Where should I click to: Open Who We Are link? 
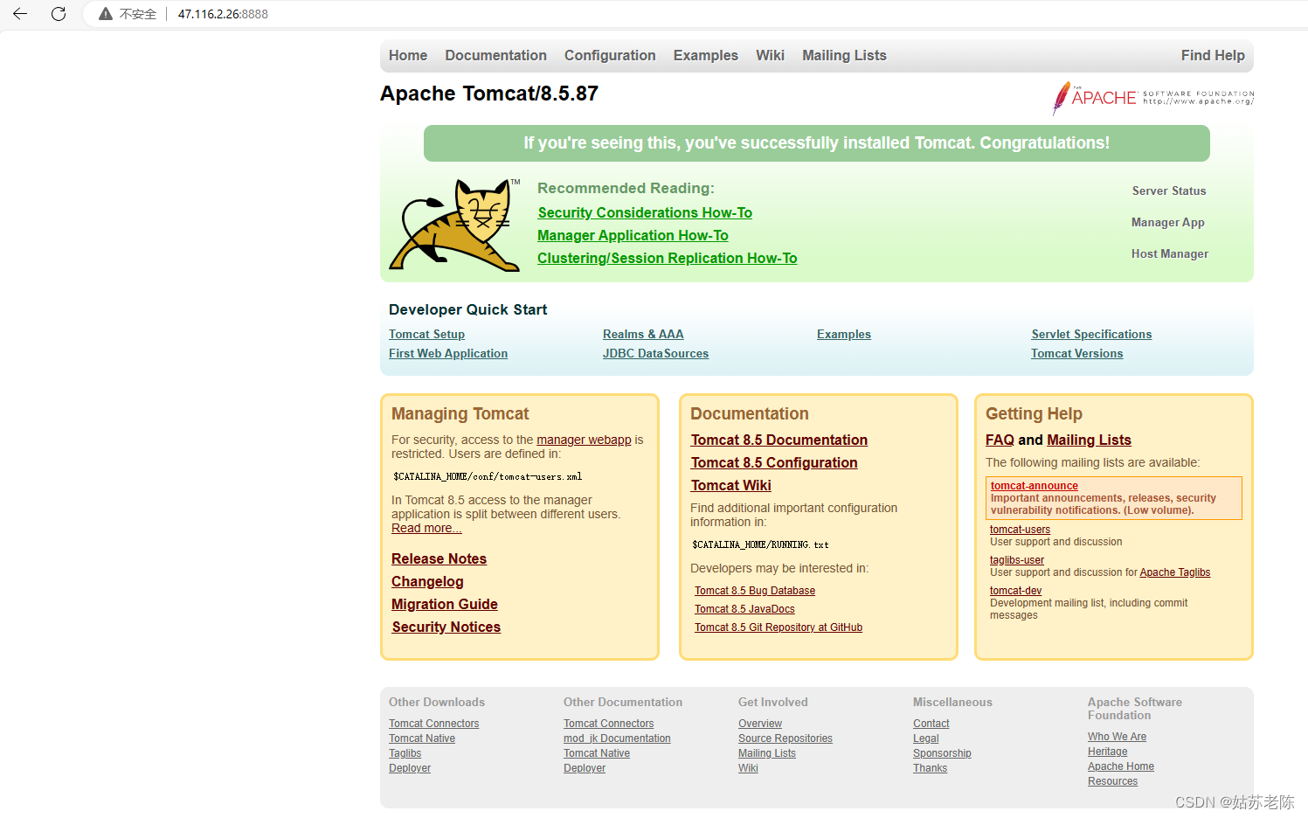pos(1117,737)
